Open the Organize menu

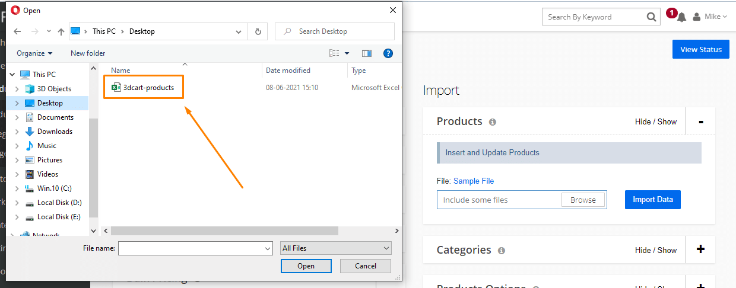point(34,53)
